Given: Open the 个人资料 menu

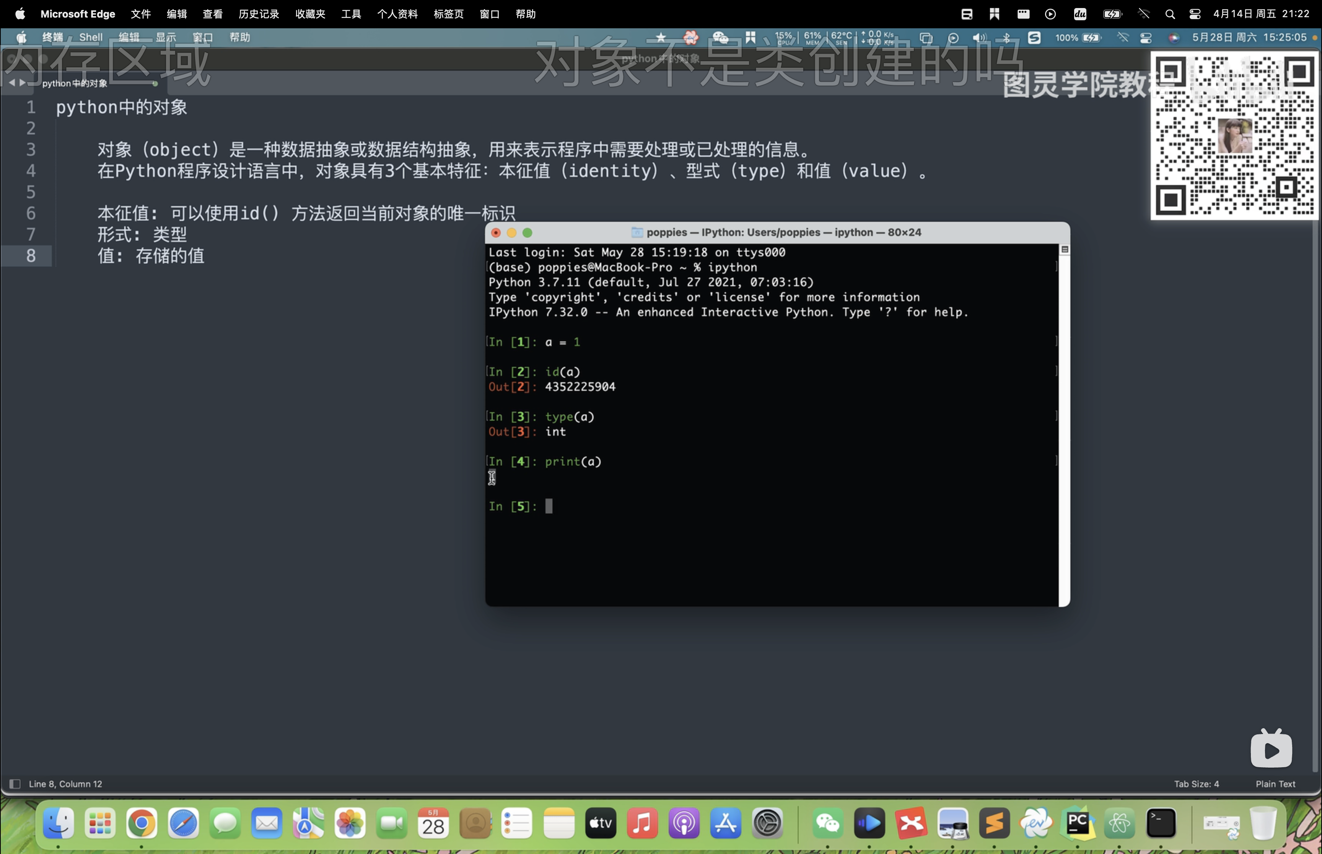Looking at the screenshot, I should [397, 14].
